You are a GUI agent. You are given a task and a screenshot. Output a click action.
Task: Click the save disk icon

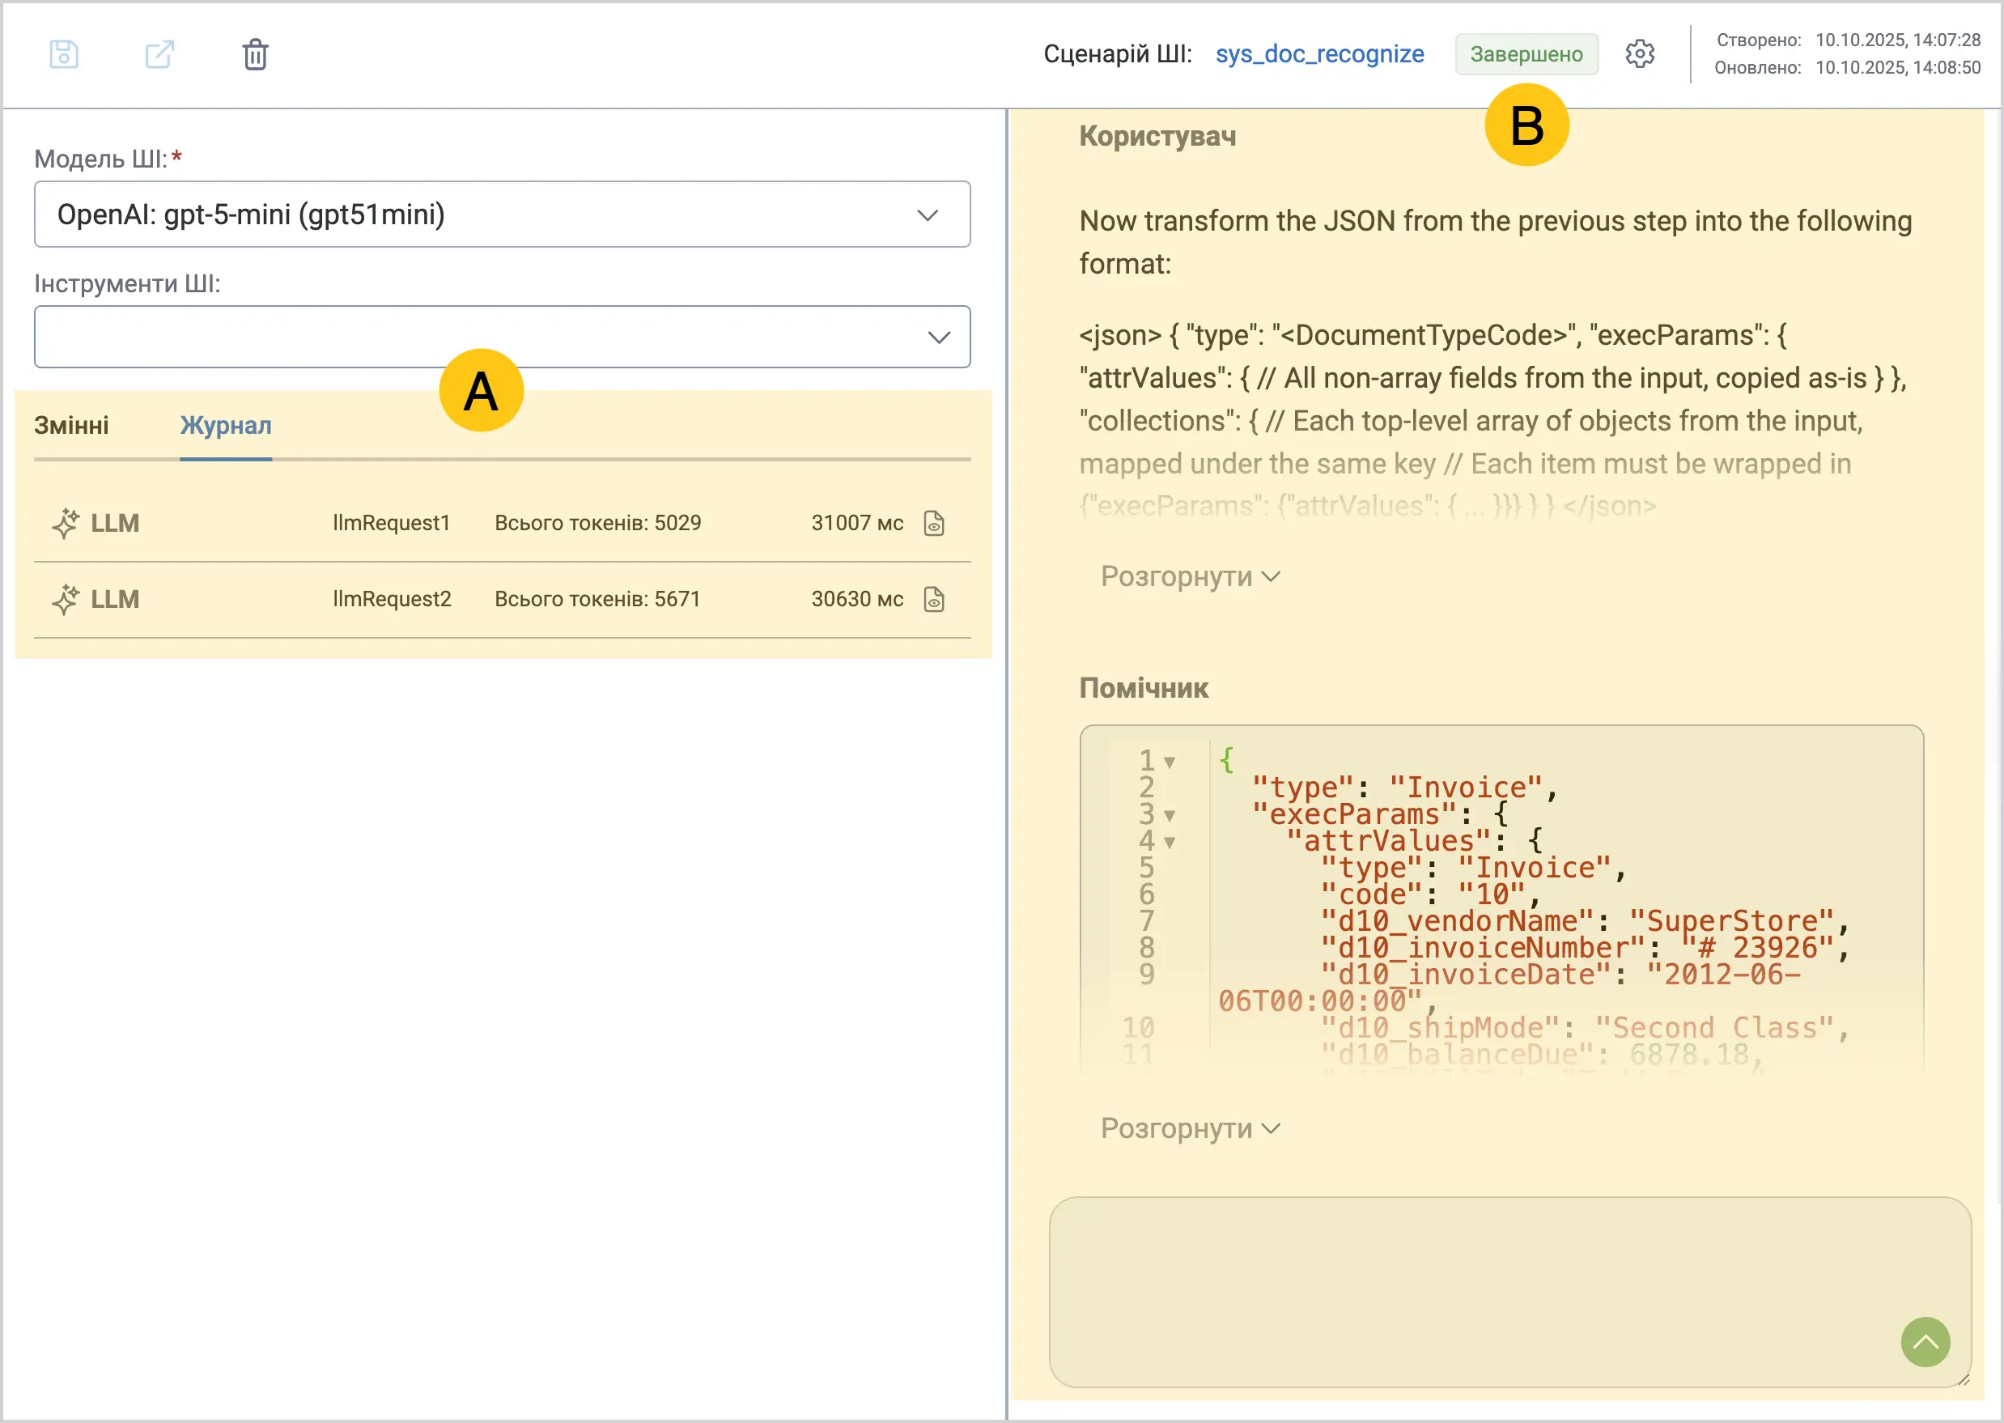(x=64, y=54)
